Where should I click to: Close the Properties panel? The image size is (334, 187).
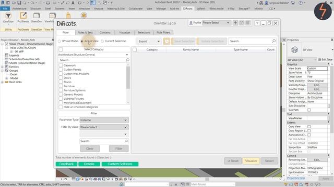[332, 39]
